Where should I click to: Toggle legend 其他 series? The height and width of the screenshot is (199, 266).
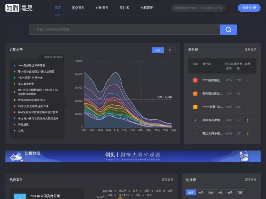click(19, 131)
